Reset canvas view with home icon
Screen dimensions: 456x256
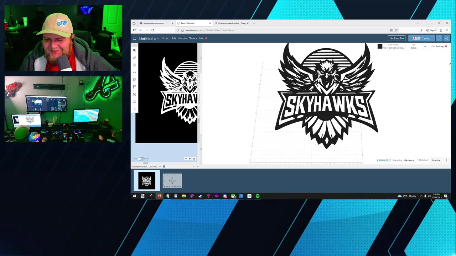click(x=194, y=159)
